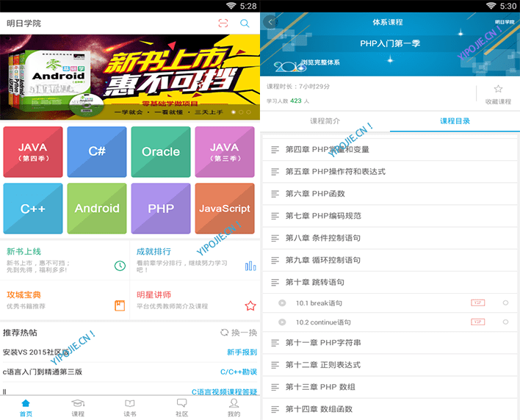The width and height of the screenshot is (520, 420).
Task: Click list icon of 第四章 PHP常量和变量
Action: pos(275,150)
